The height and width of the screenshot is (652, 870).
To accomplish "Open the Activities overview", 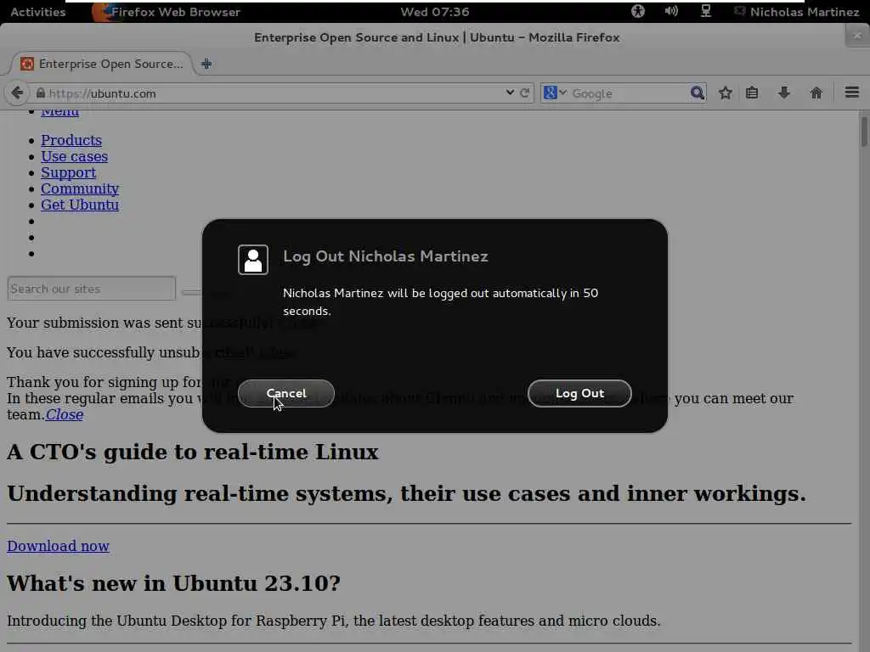I will [x=37, y=12].
